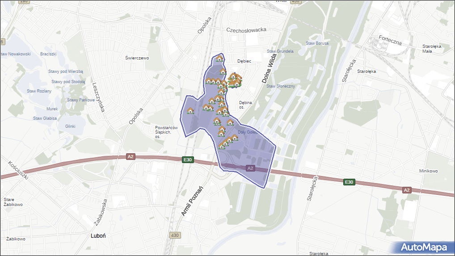Select the Braciszki label
The height and width of the screenshot is (256, 455).
point(48,54)
